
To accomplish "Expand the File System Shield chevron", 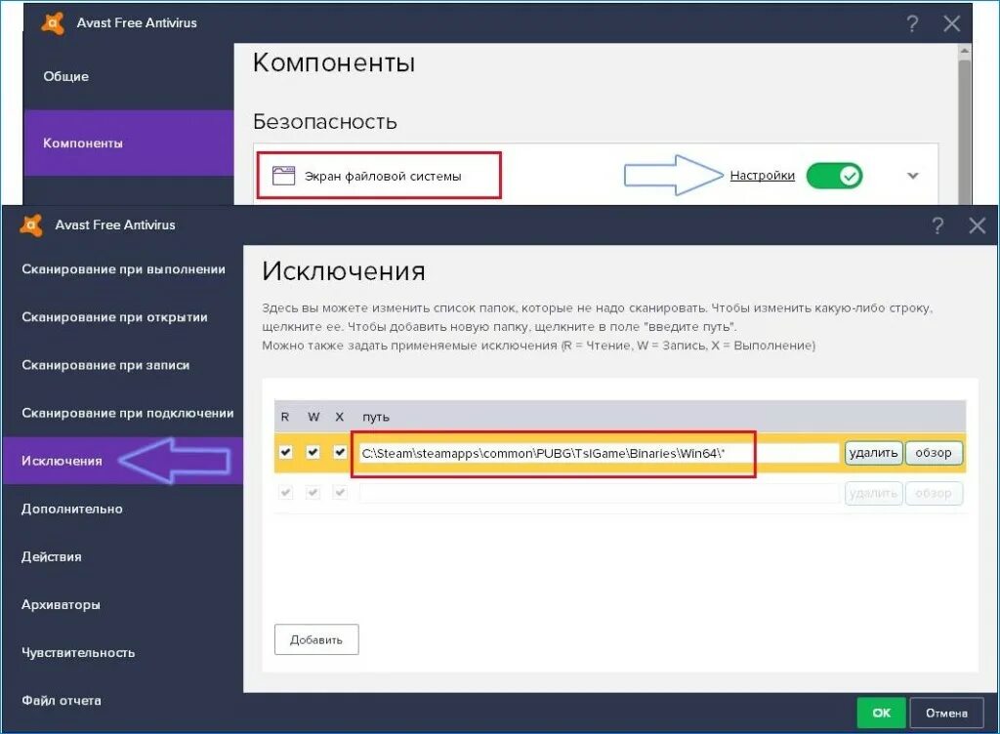I will coord(913,176).
